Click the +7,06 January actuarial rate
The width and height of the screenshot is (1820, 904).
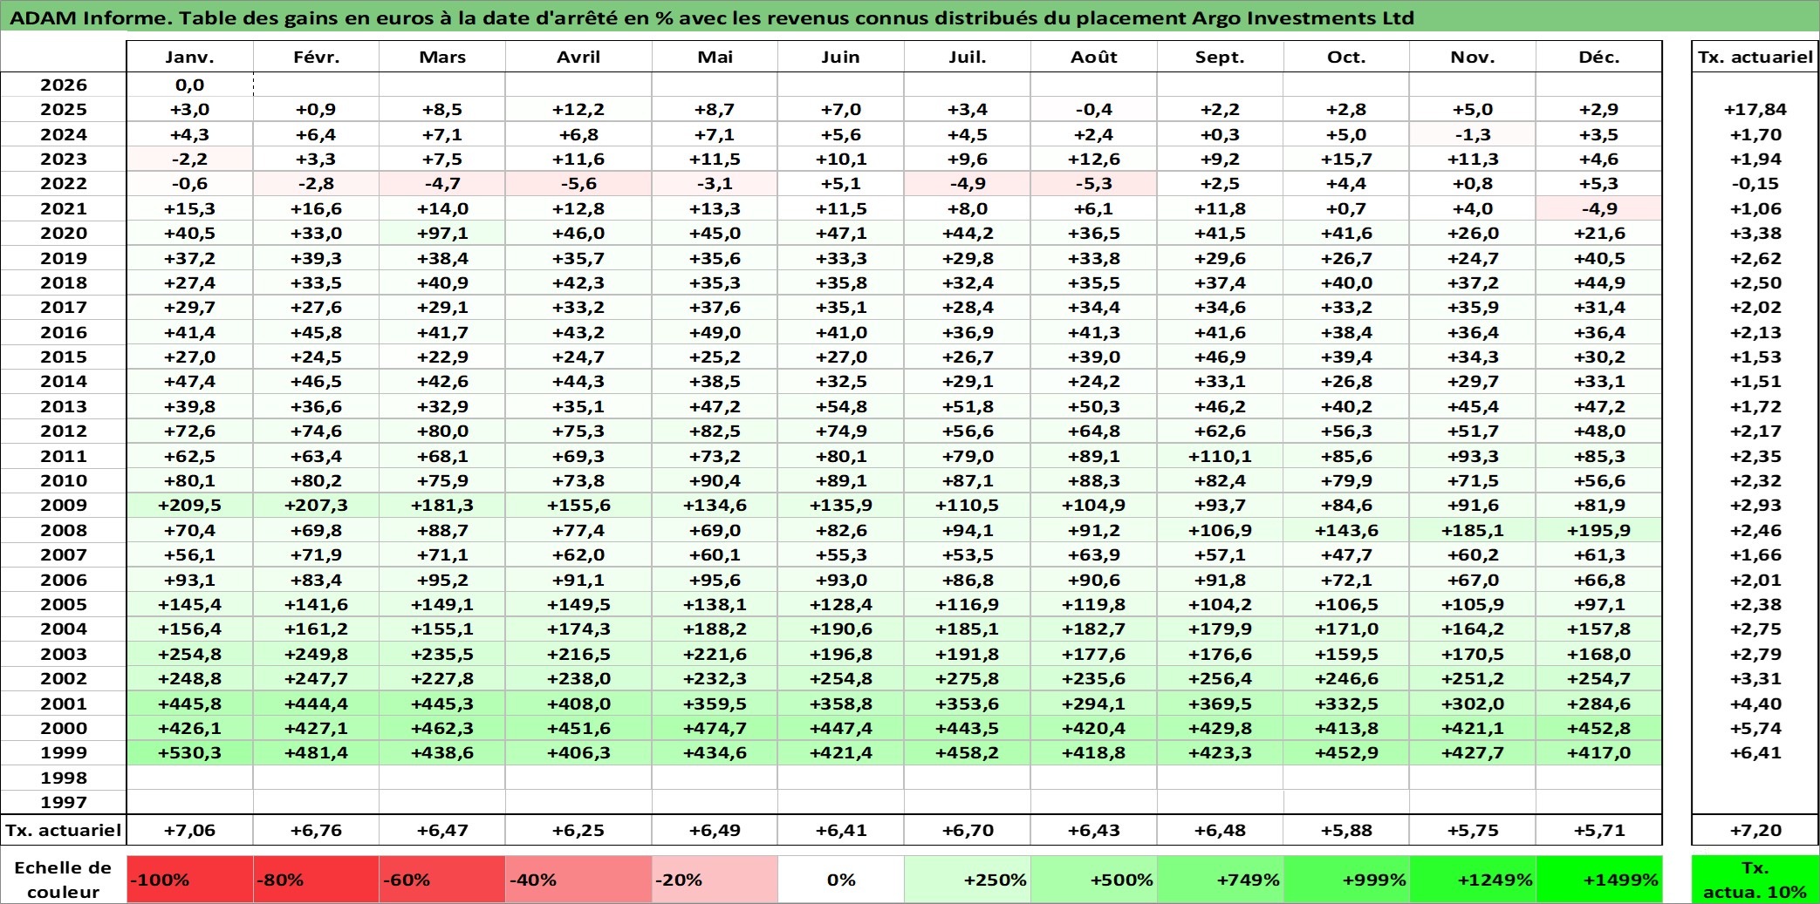(189, 830)
